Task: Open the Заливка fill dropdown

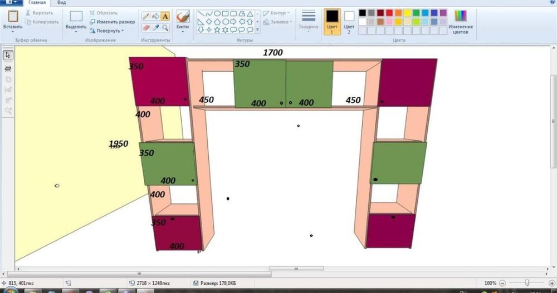Action: pyautogui.click(x=278, y=22)
